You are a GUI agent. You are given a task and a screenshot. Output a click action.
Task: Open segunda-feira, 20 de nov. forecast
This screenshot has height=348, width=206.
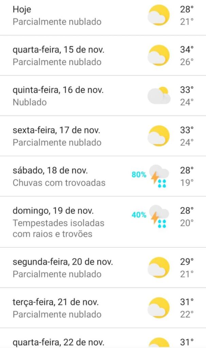63,262
